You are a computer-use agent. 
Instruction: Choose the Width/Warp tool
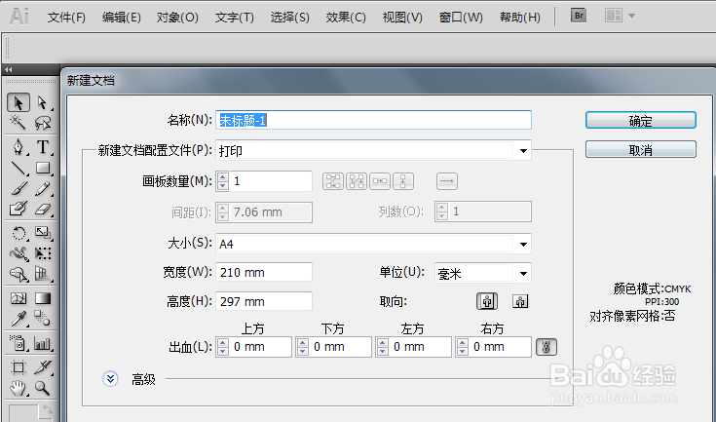click(x=19, y=253)
